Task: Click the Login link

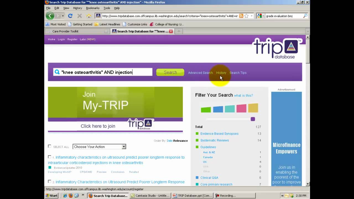Action: tap(61, 39)
